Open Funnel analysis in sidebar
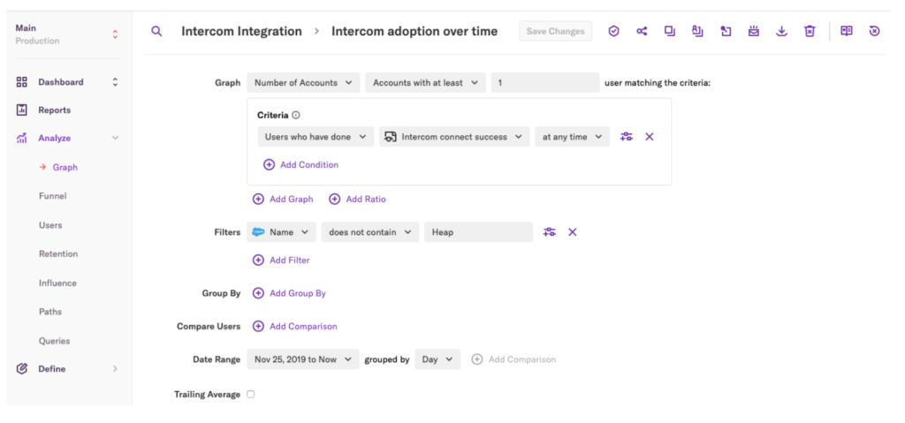The image size is (905, 423). point(52,196)
